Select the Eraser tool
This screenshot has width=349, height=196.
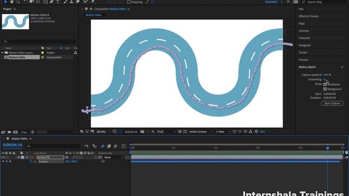click(x=77, y=2)
